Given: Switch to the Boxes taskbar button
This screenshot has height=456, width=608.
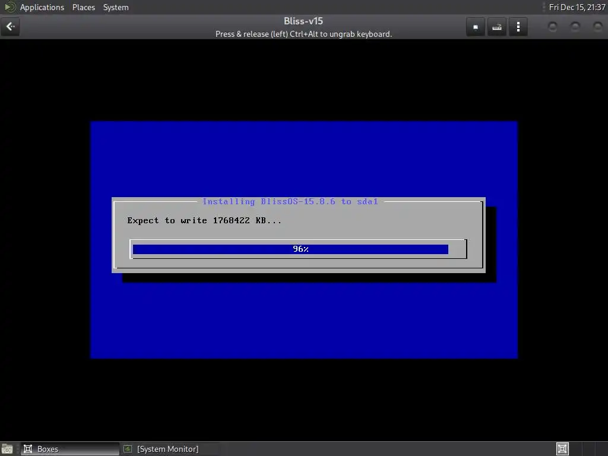Looking at the screenshot, I should [x=70, y=449].
